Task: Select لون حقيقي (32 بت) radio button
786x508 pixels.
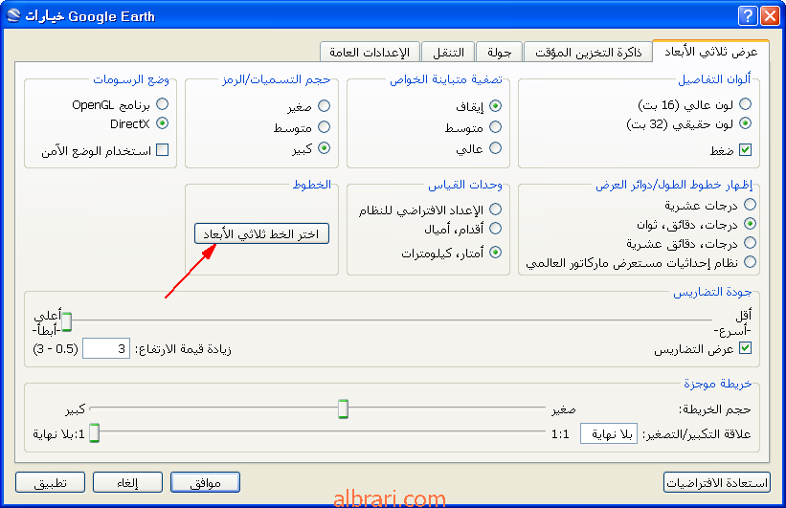Action: (746, 123)
